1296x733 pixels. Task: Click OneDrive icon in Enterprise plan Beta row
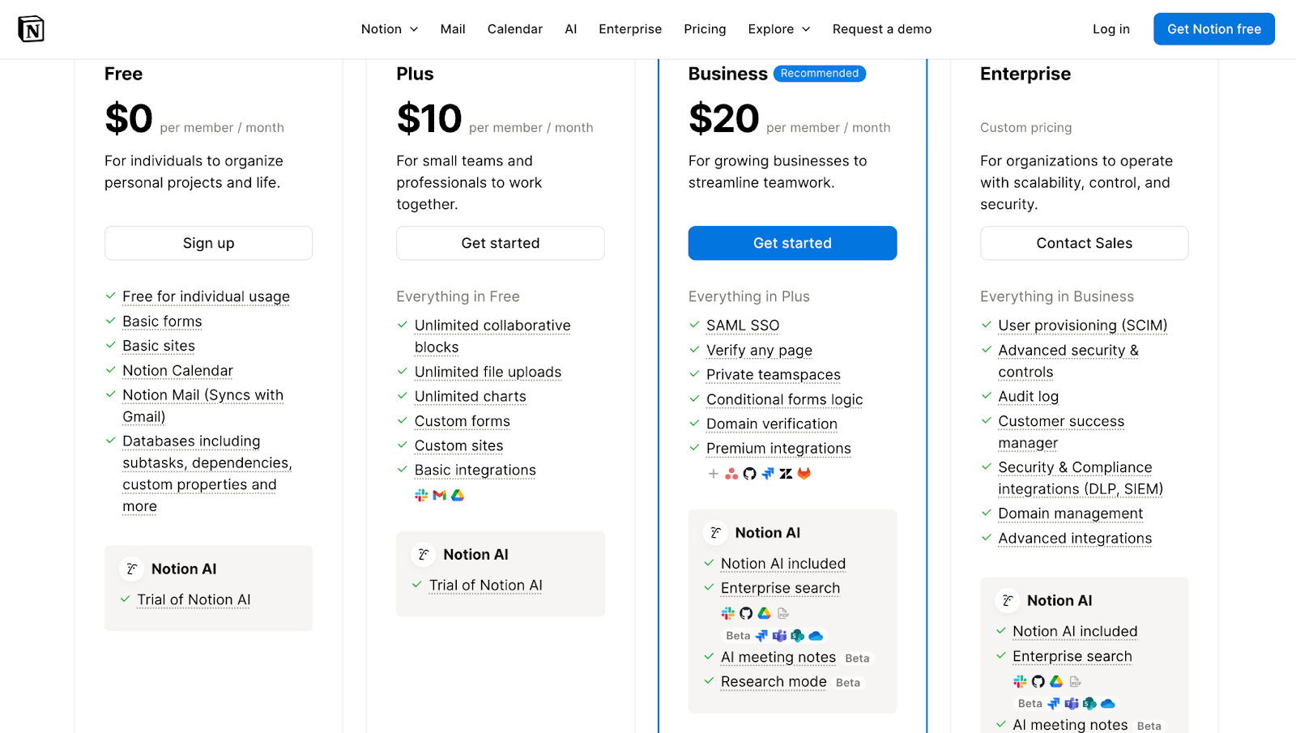[1108, 704]
